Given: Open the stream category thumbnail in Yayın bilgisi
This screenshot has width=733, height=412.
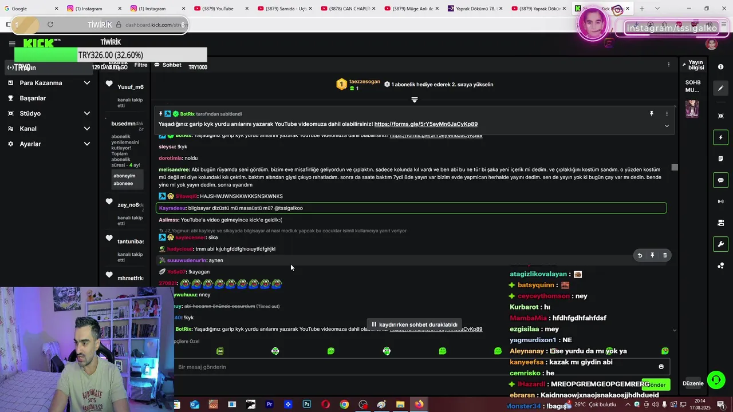Looking at the screenshot, I should 692,109.
